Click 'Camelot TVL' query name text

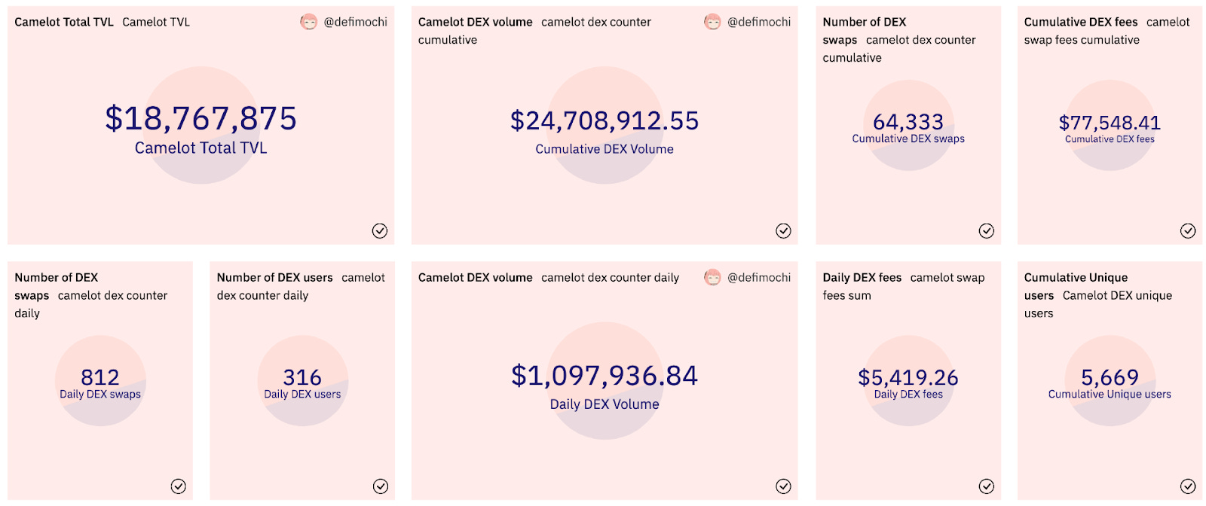coord(156,23)
